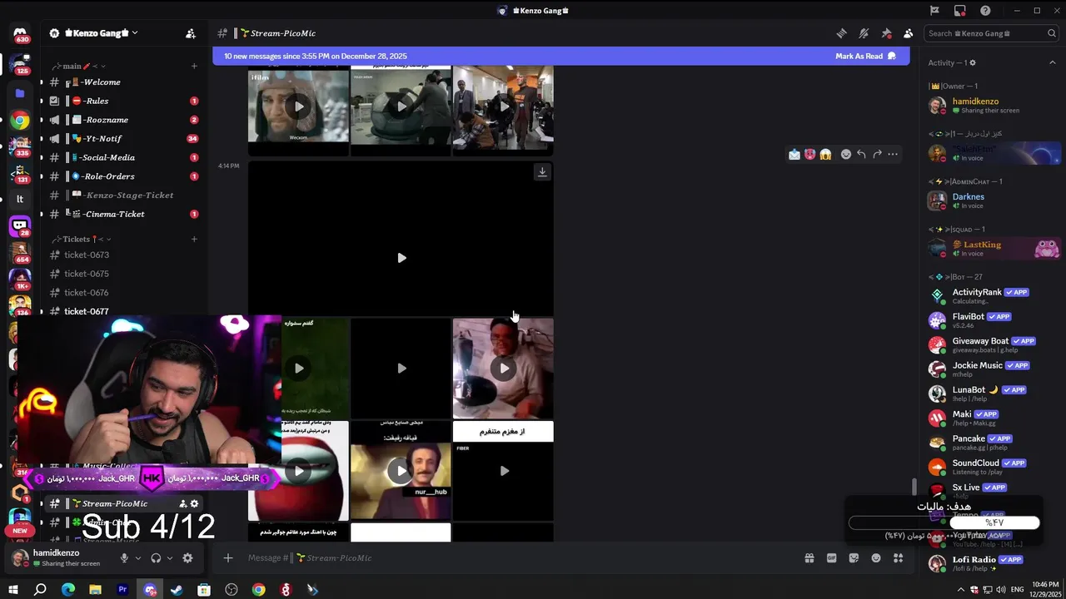Image resolution: width=1066 pixels, height=599 pixels.
Task: Open Direct Messages Discord home icon
Action: point(20,34)
